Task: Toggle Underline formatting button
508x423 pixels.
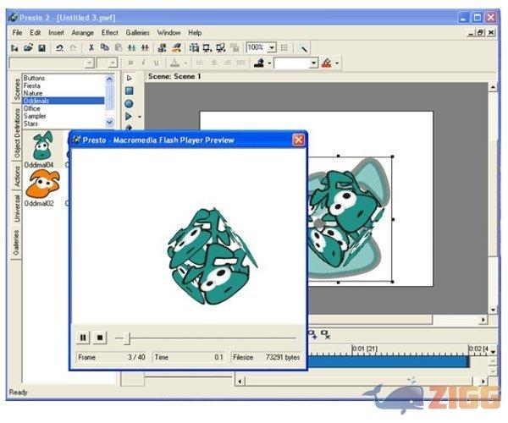Action: point(157,63)
